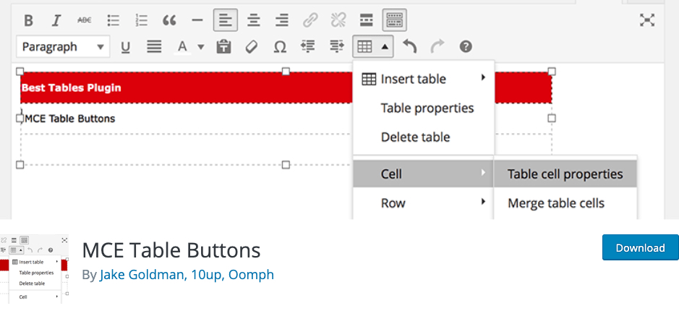Open keyboard shortcuts help icon
The height and width of the screenshot is (311, 679).
click(466, 47)
